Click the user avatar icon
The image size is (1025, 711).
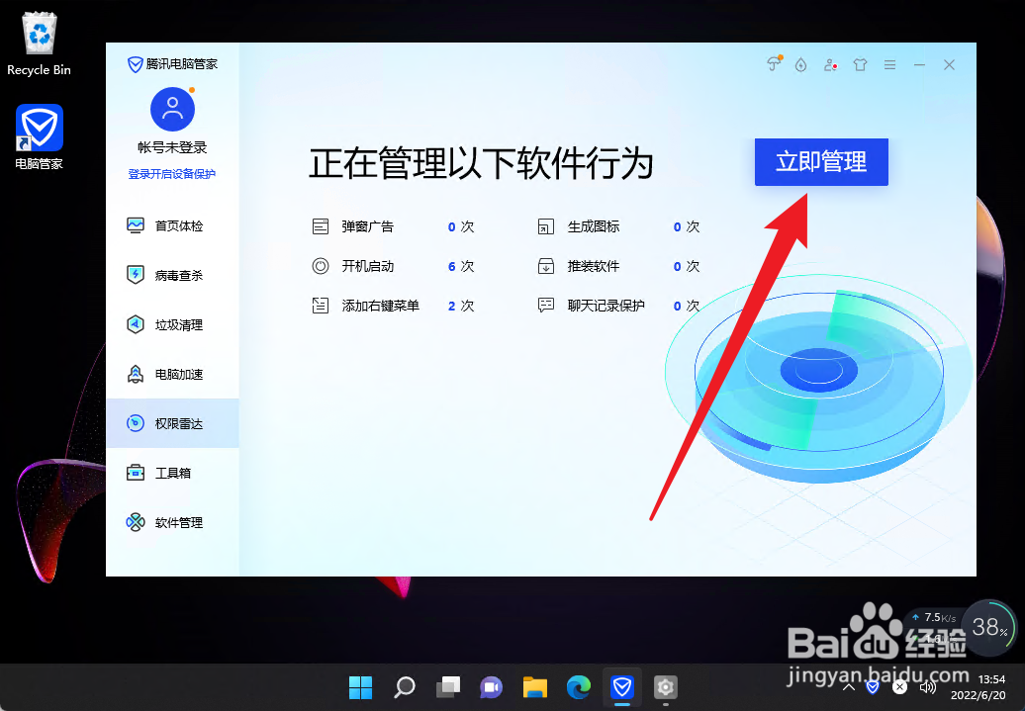click(x=172, y=110)
